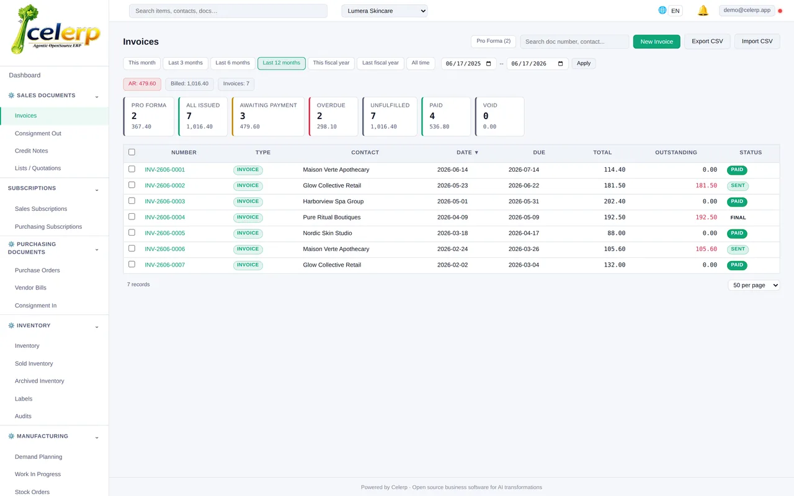Open Dashboard in the sidebar
Screen dimensions: 794x496
25,75
